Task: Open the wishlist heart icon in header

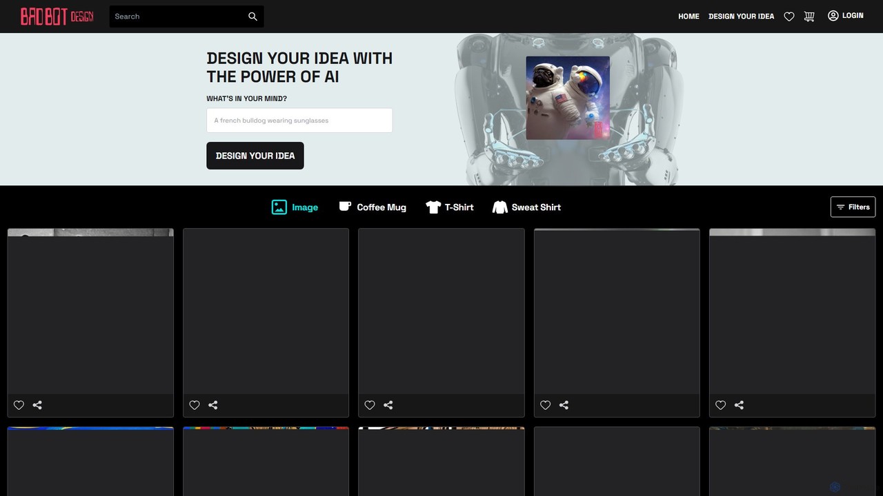Action: click(789, 17)
